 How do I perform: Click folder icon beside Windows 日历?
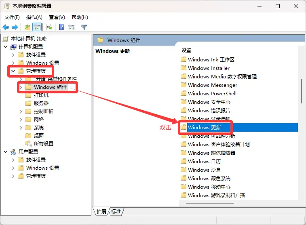coord(184,161)
